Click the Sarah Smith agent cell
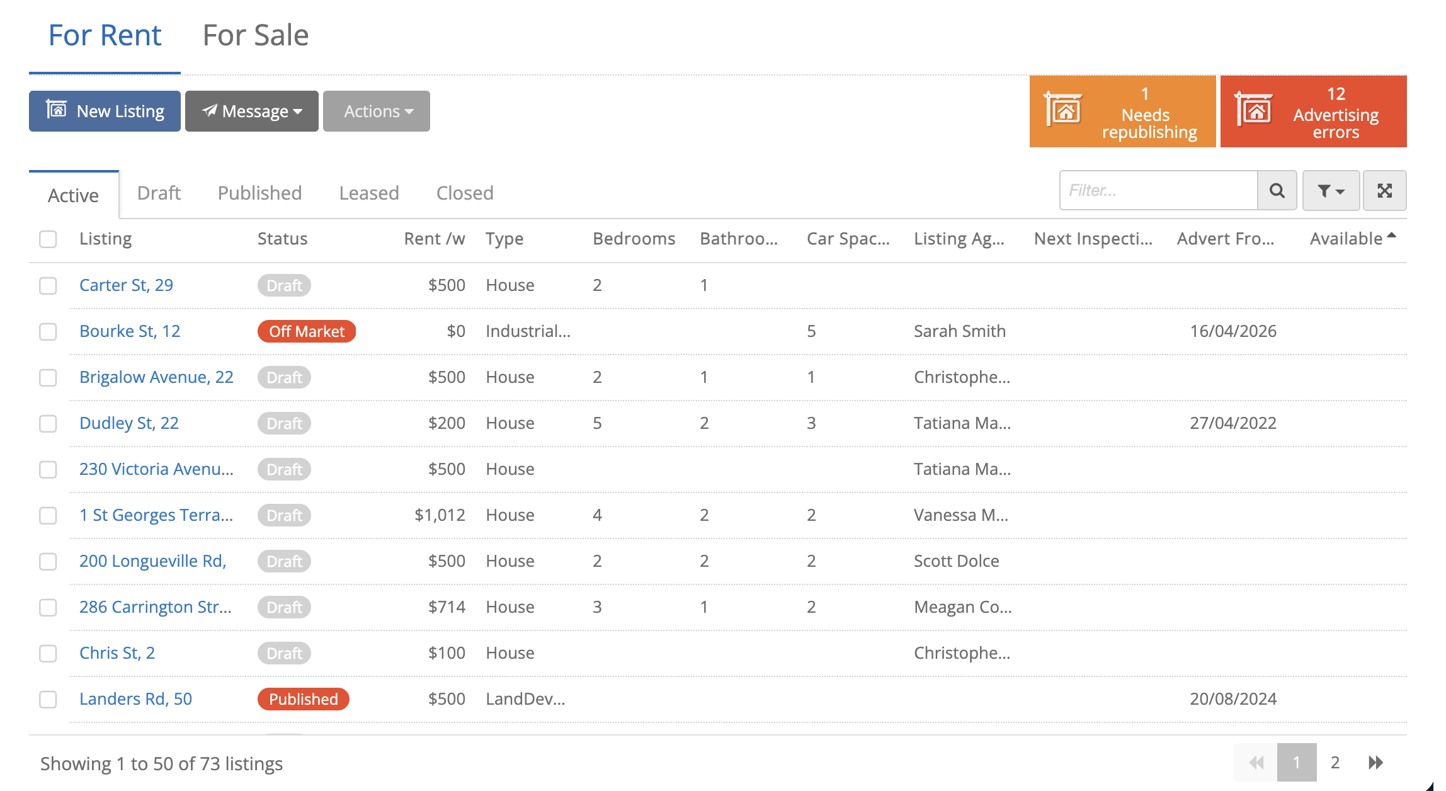This screenshot has height=791, width=1446. tap(960, 331)
